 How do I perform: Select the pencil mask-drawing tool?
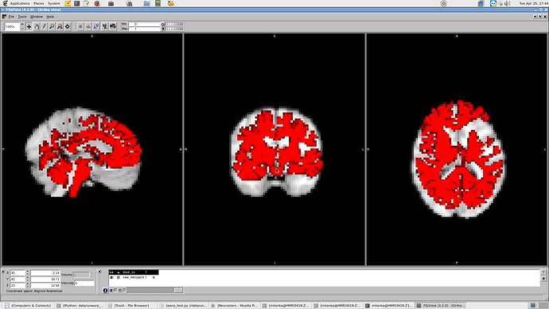pyautogui.click(x=45, y=26)
